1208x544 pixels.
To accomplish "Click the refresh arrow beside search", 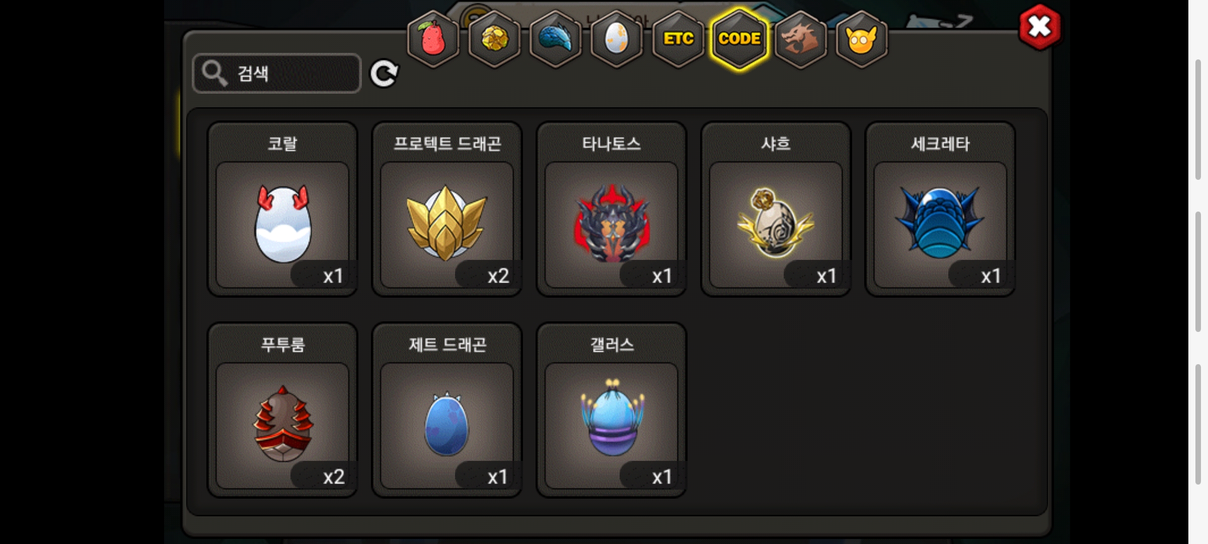I will tap(384, 74).
